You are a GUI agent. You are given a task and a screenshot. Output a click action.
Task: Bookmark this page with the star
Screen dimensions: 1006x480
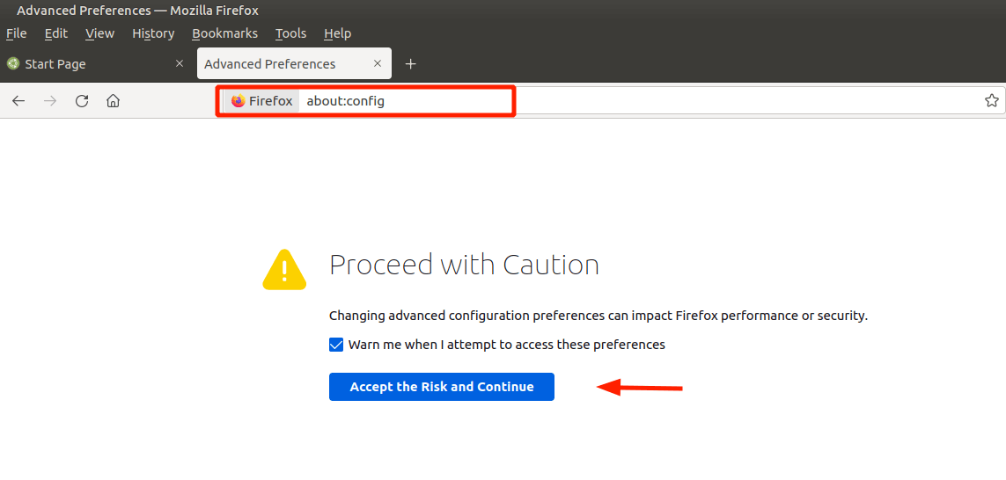click(x=991, y=101)
